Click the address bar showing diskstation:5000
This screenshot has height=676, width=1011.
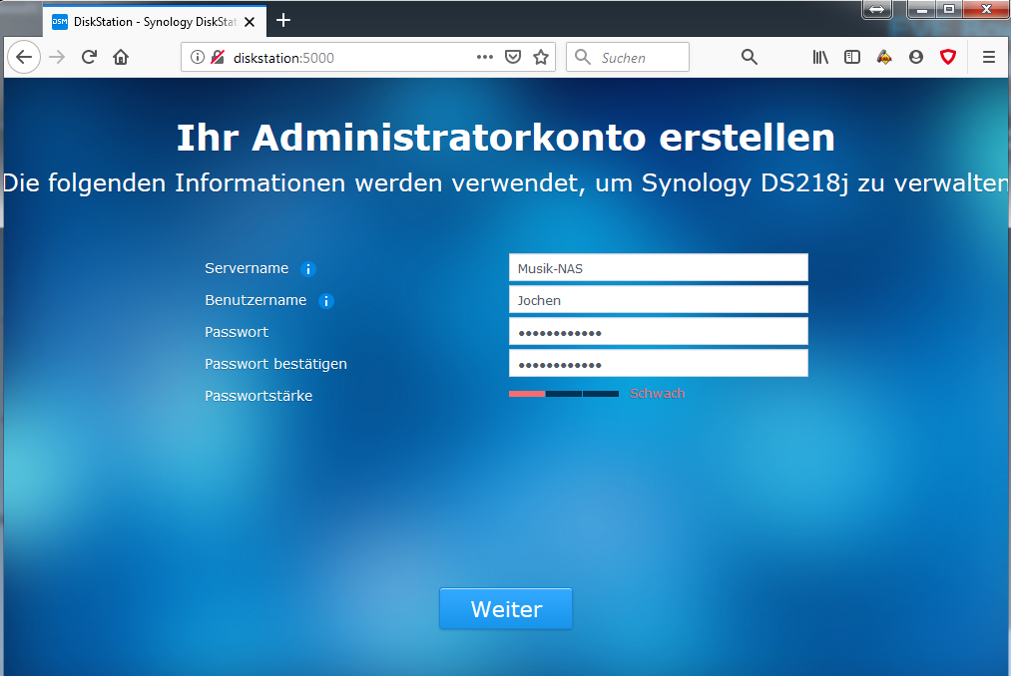tap(368, 58)
